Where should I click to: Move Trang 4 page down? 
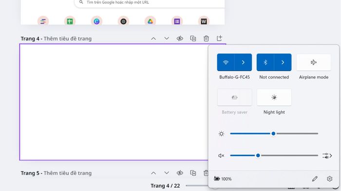coord(167,38)
